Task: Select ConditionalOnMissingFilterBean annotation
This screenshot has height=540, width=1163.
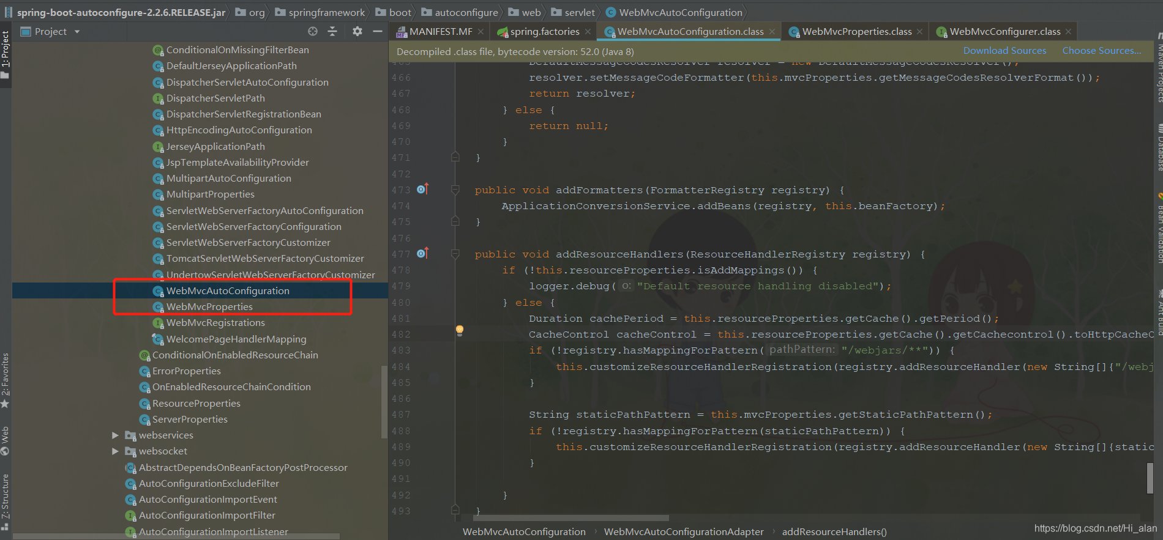Action: 237,50
